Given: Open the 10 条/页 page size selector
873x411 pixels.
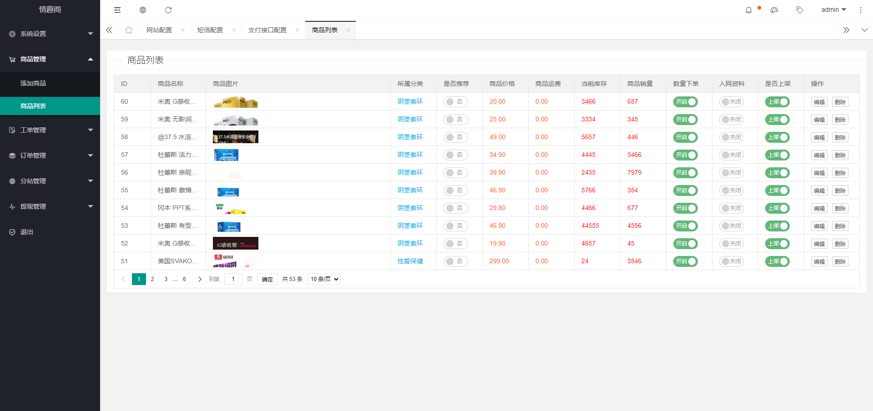Looking at the screenshot, I should pos(323,279).
